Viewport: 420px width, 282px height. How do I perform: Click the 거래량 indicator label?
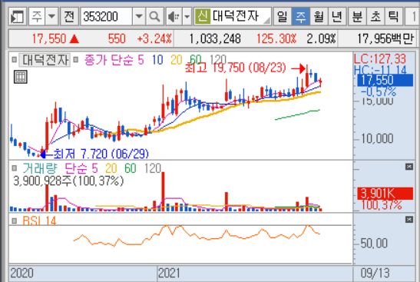click(x=40, y=168)
